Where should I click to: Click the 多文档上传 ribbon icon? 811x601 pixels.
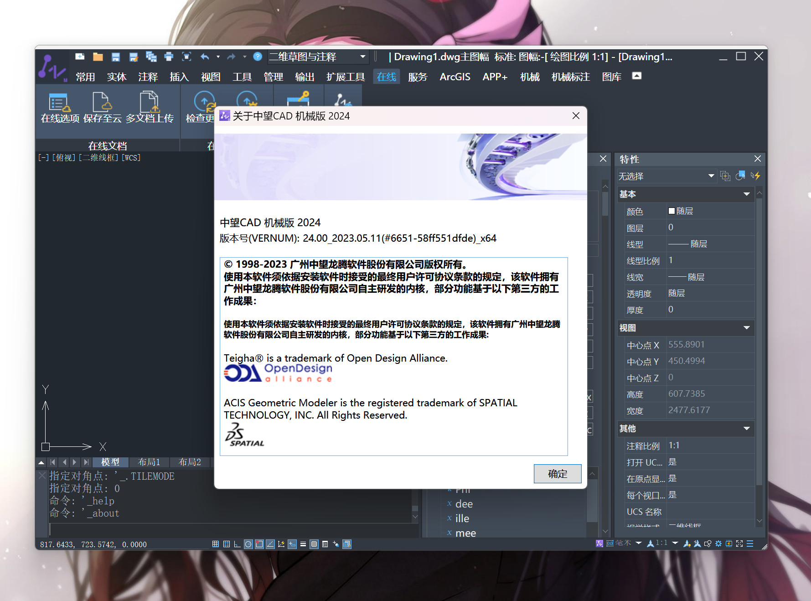150,108
